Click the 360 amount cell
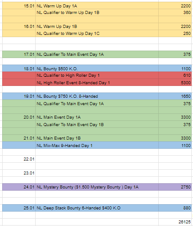Image resolution: width=193 pixels, height=226 pixels. [x=175, y=13]
